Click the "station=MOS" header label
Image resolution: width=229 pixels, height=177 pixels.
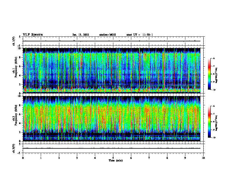[x=108, y=35]
